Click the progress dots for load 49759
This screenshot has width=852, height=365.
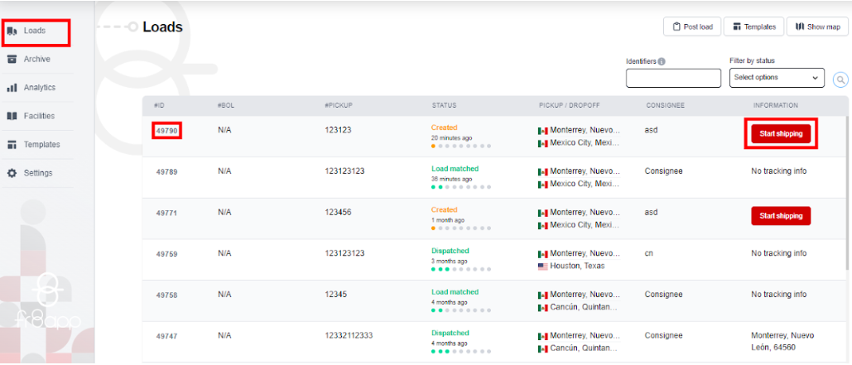(x=461, y=269)
